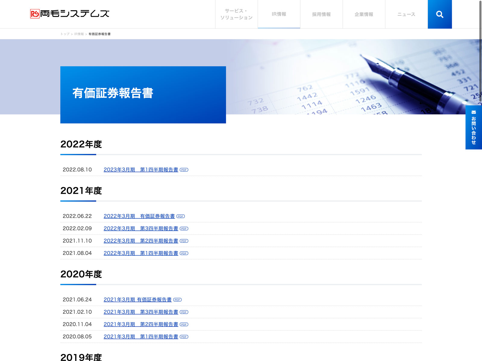Open the ニュース navigation item

click(406, 14)
